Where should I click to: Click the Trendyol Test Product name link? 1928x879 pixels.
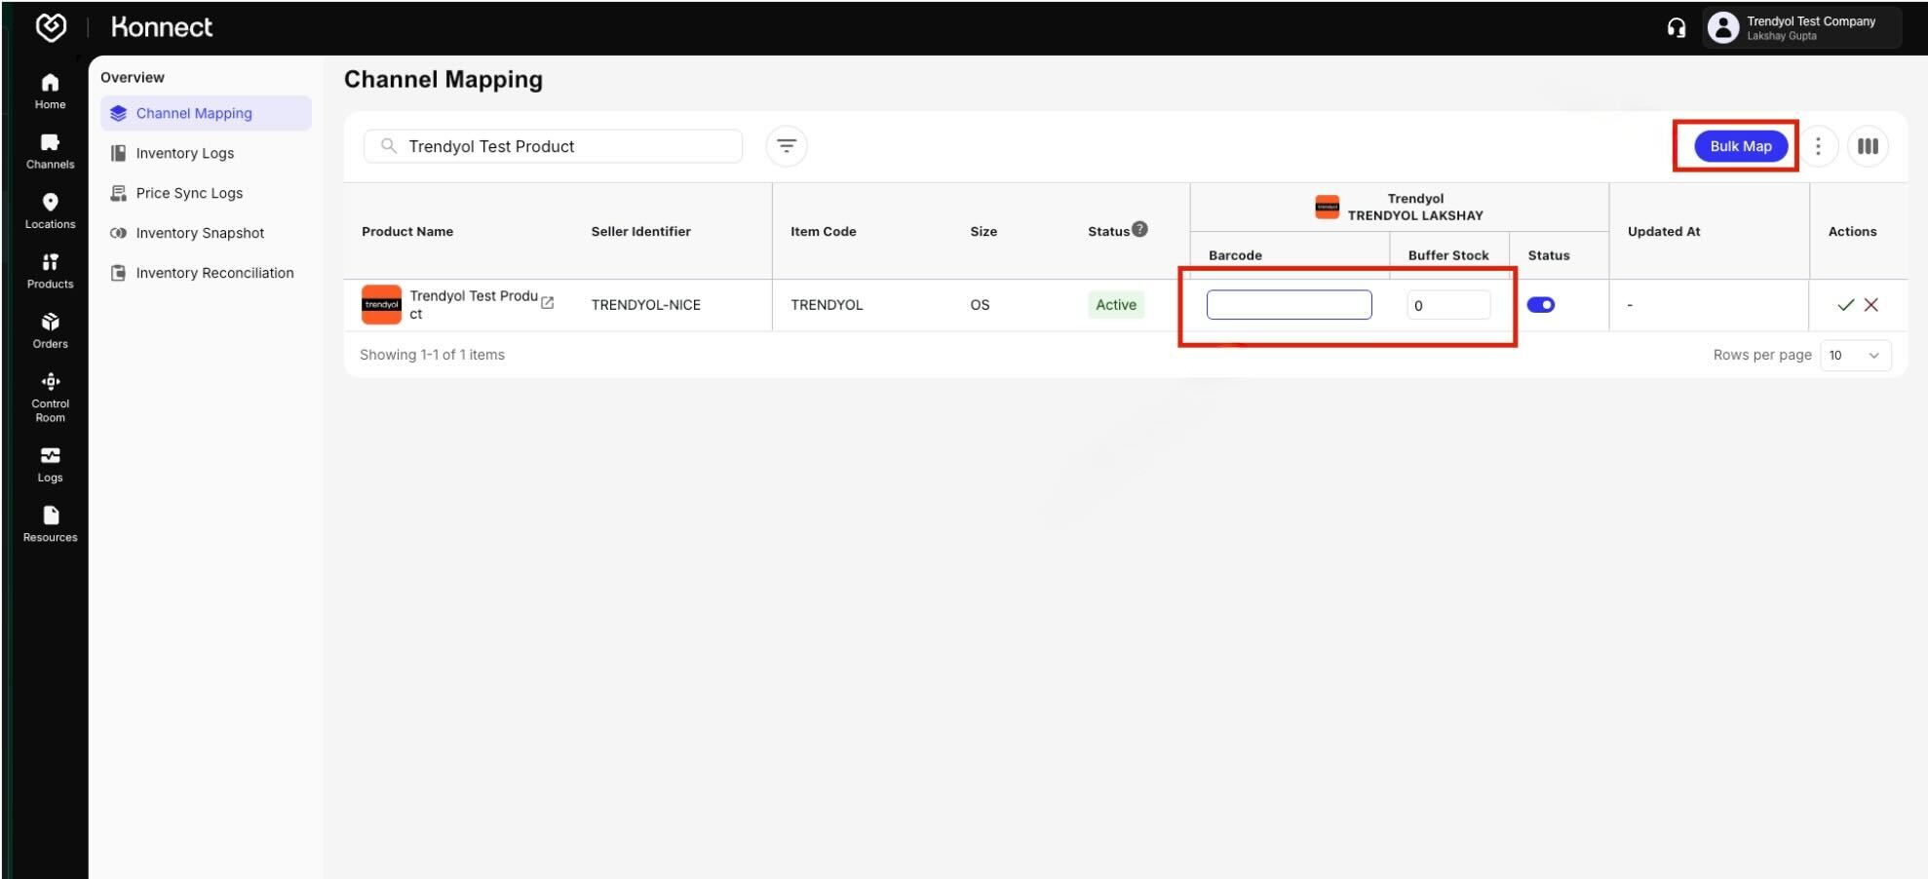(474, 304)
